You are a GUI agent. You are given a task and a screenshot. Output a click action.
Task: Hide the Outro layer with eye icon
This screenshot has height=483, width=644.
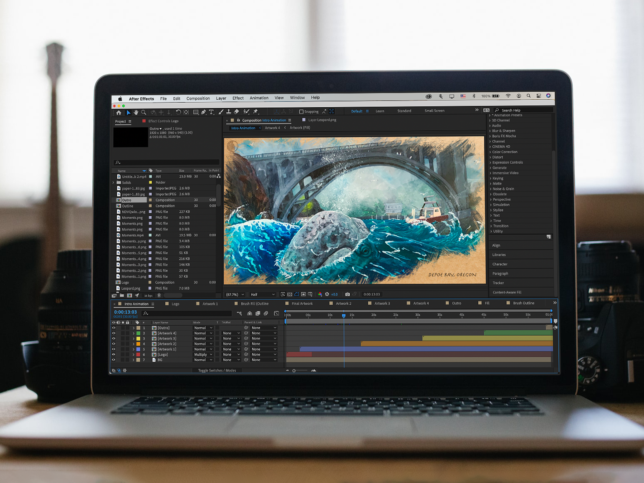click(114, 328)
